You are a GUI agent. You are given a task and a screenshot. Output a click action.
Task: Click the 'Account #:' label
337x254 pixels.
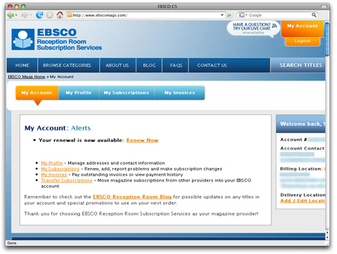294,140
